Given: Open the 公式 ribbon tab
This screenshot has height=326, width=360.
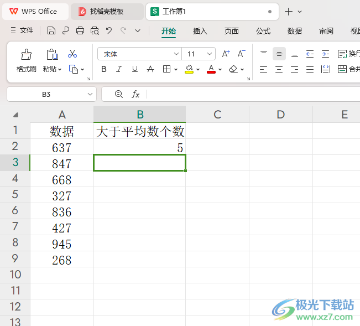Looking at the screenshot, I should pos(263,31).
